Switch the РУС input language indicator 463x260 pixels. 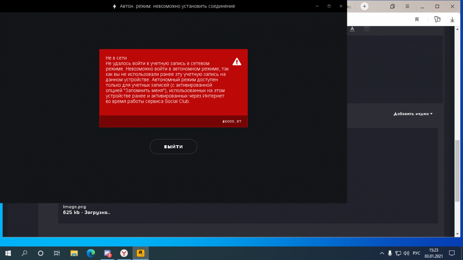click(416, 253)
